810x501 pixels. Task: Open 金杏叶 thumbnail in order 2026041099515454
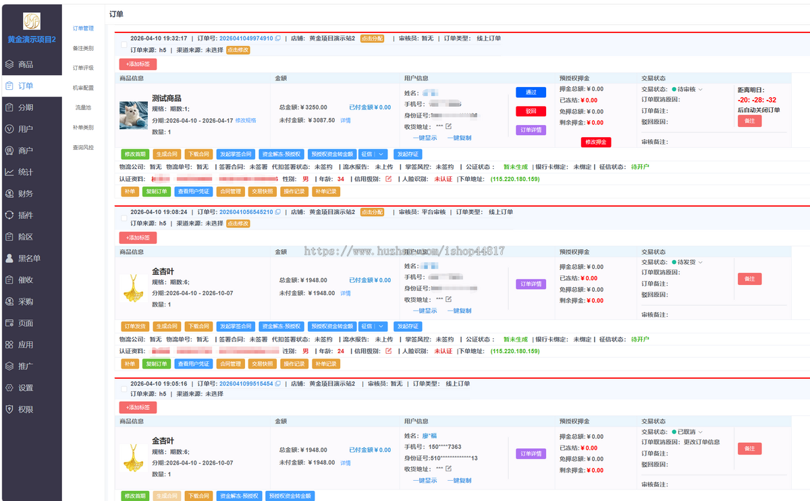click(134, 458)
